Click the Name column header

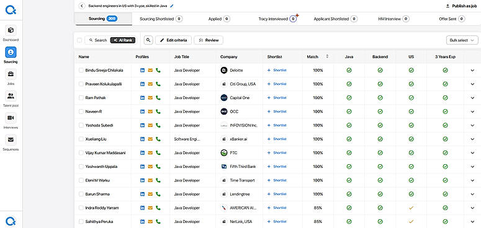[x=84, y=57]
